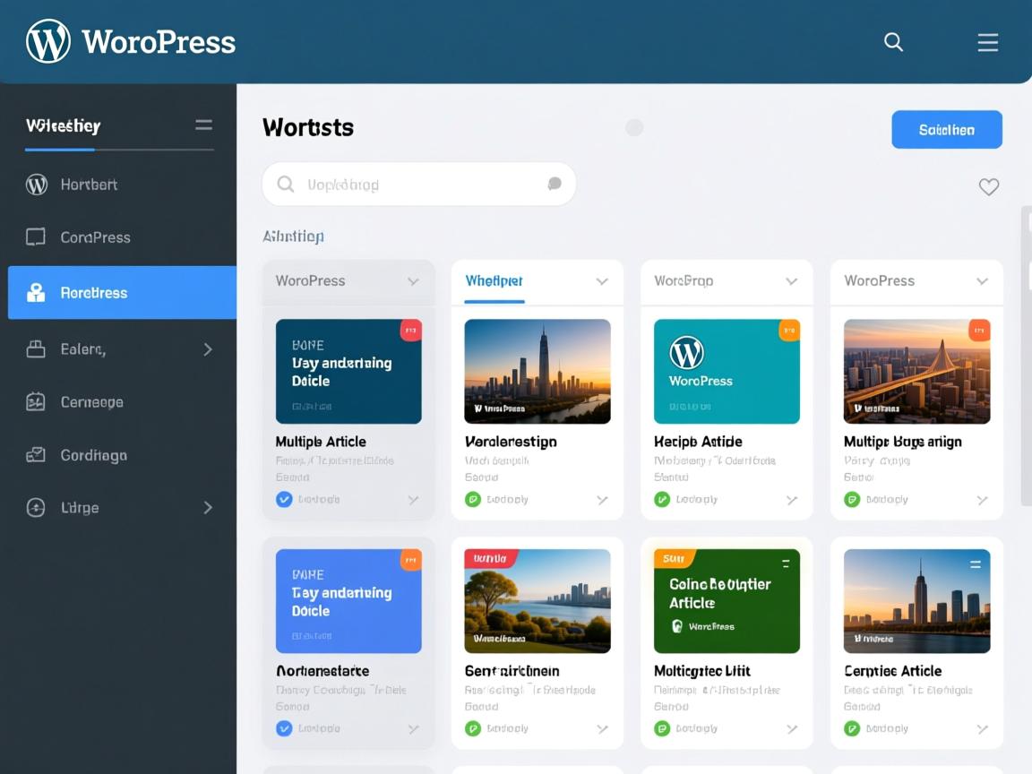Open the hamburger menu in top bar
This screenshot has height=774, width=1032.
pyautogui.click(x=987, y=42)
